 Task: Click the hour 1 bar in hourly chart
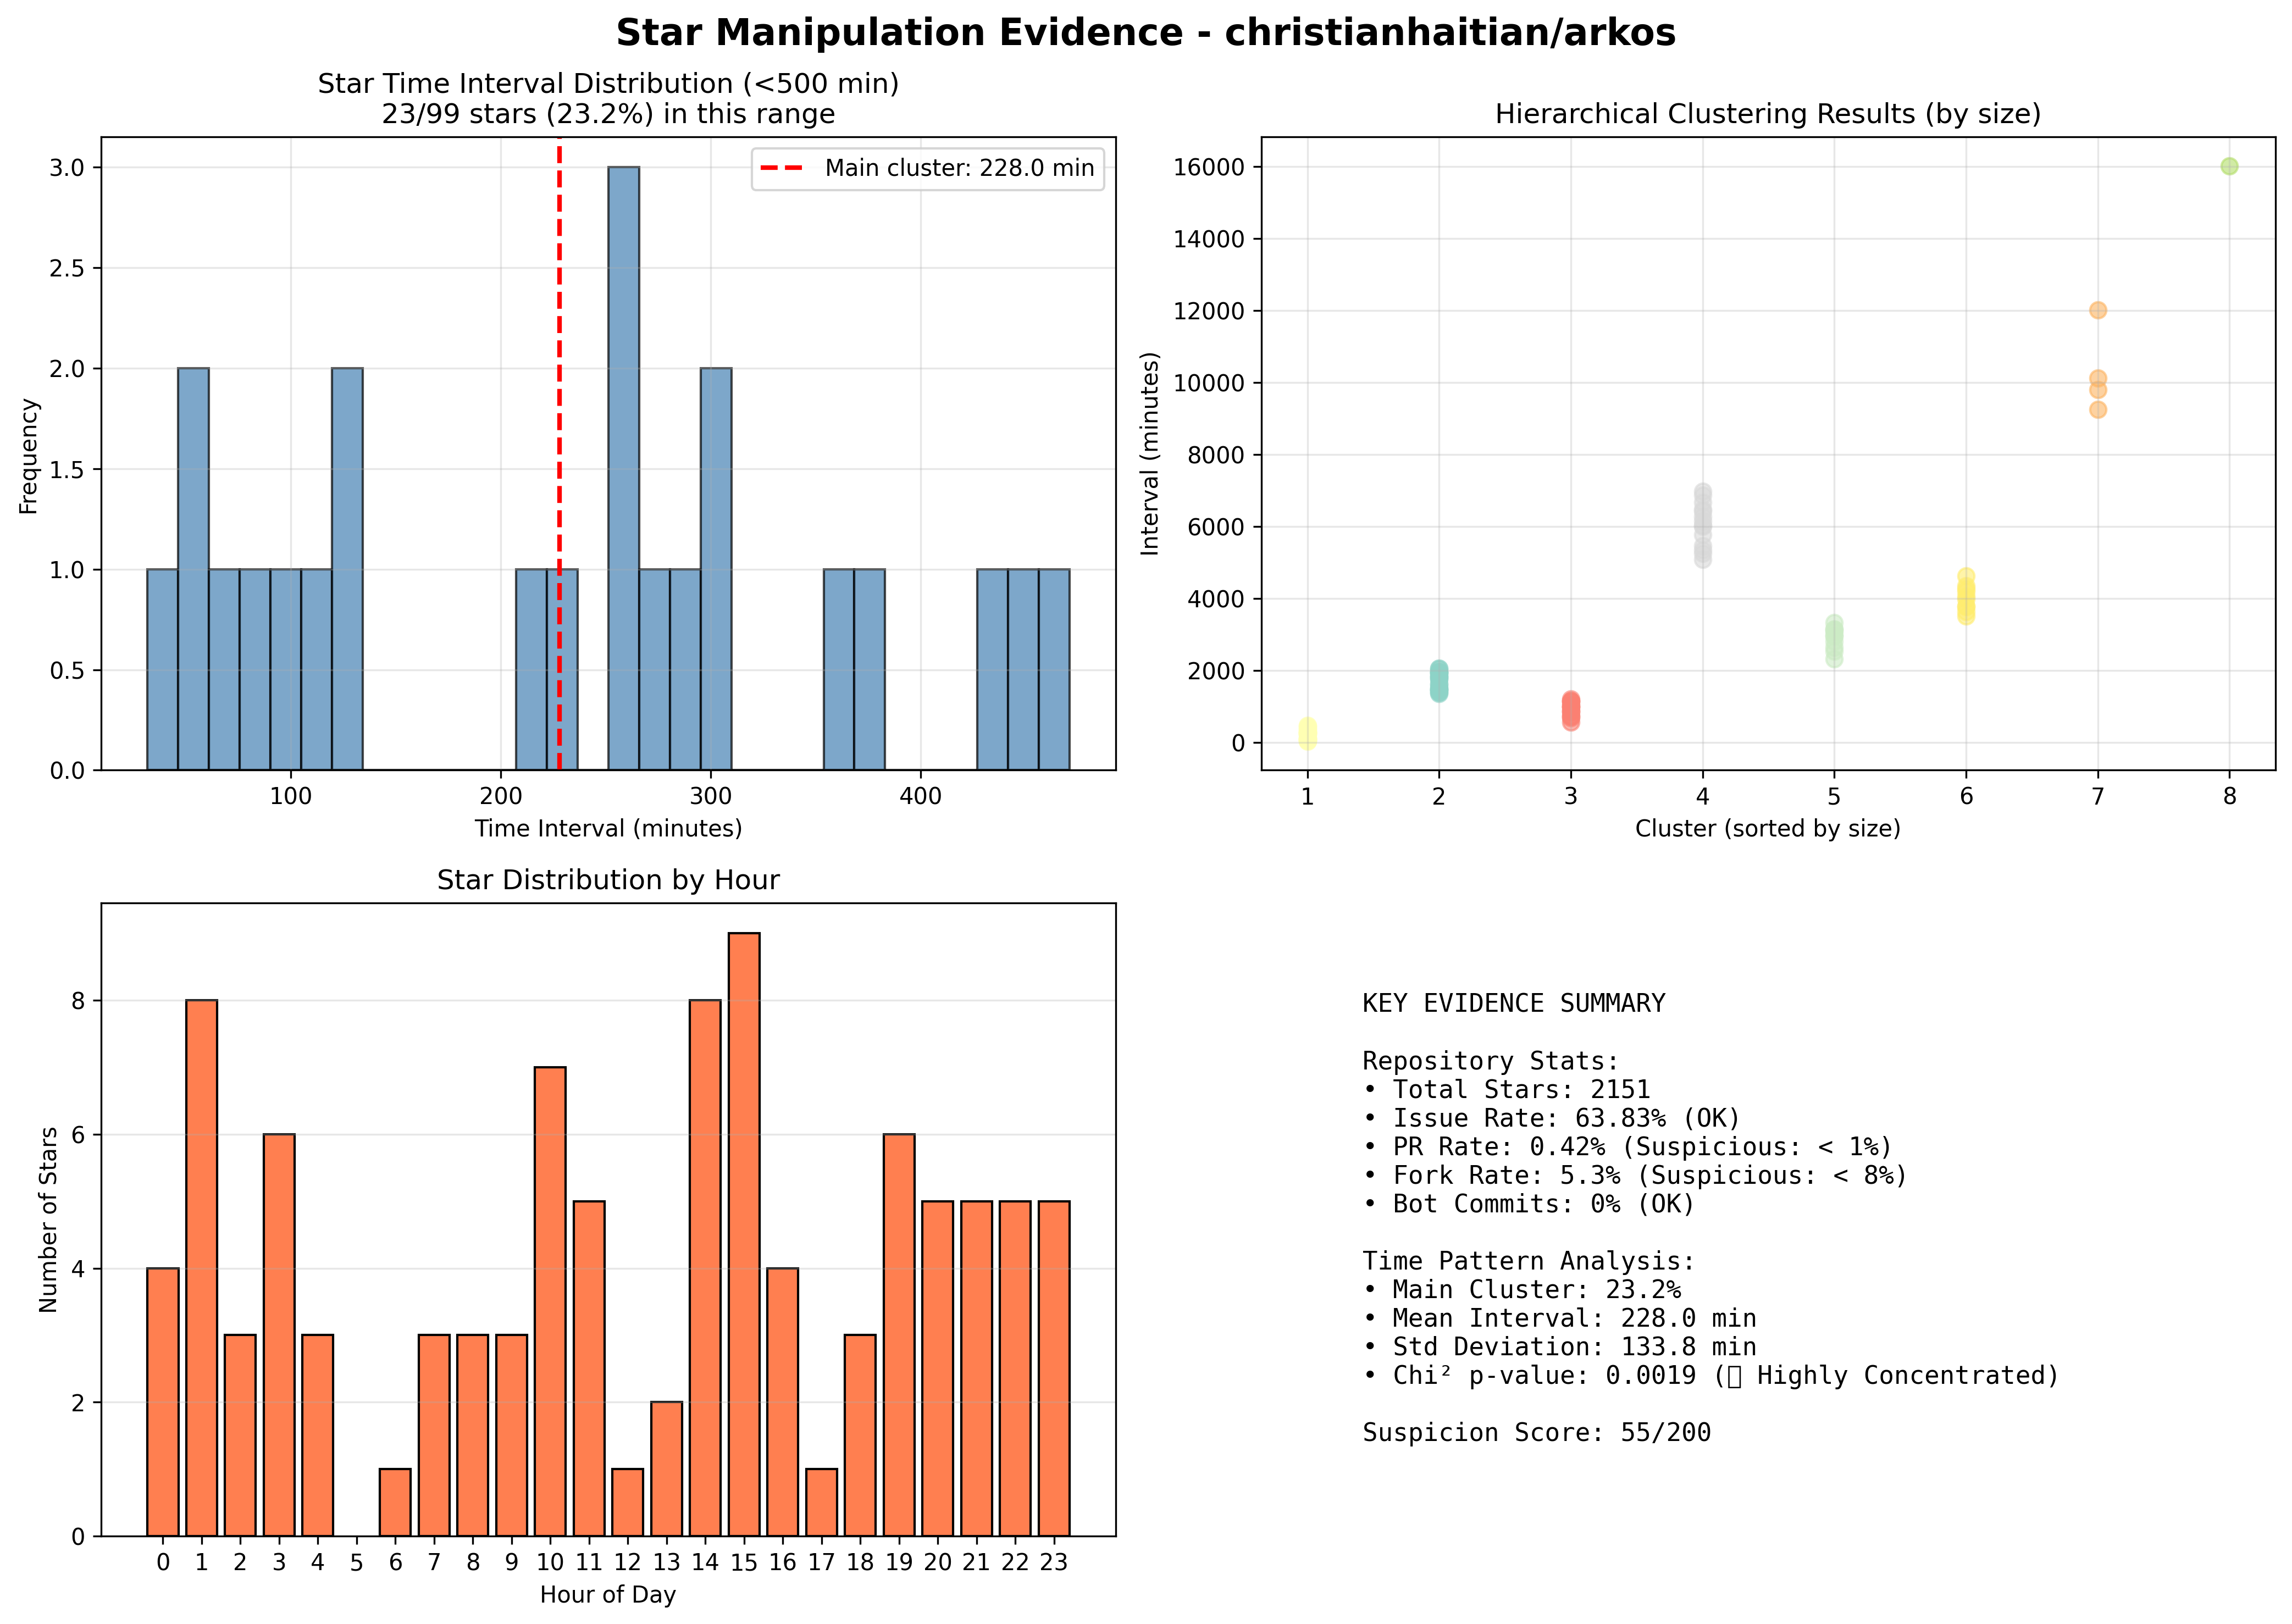(201, 1268)
